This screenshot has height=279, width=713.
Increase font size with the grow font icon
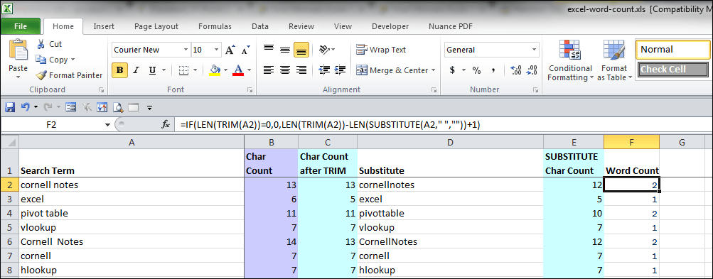tap(230, 50)
